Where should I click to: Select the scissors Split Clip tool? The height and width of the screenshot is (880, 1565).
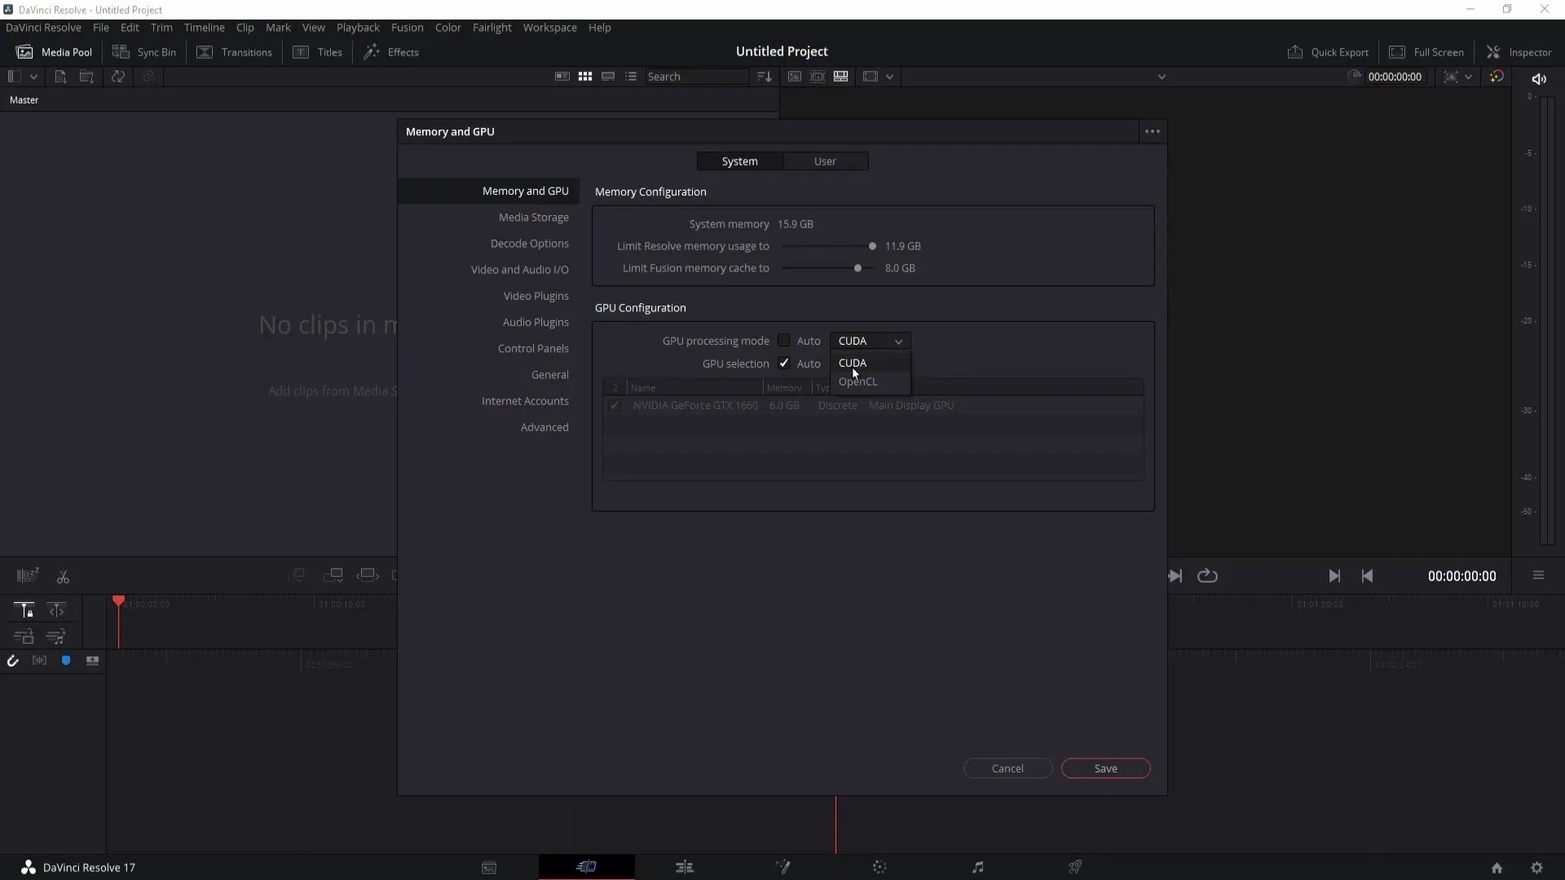pos(63,577)
